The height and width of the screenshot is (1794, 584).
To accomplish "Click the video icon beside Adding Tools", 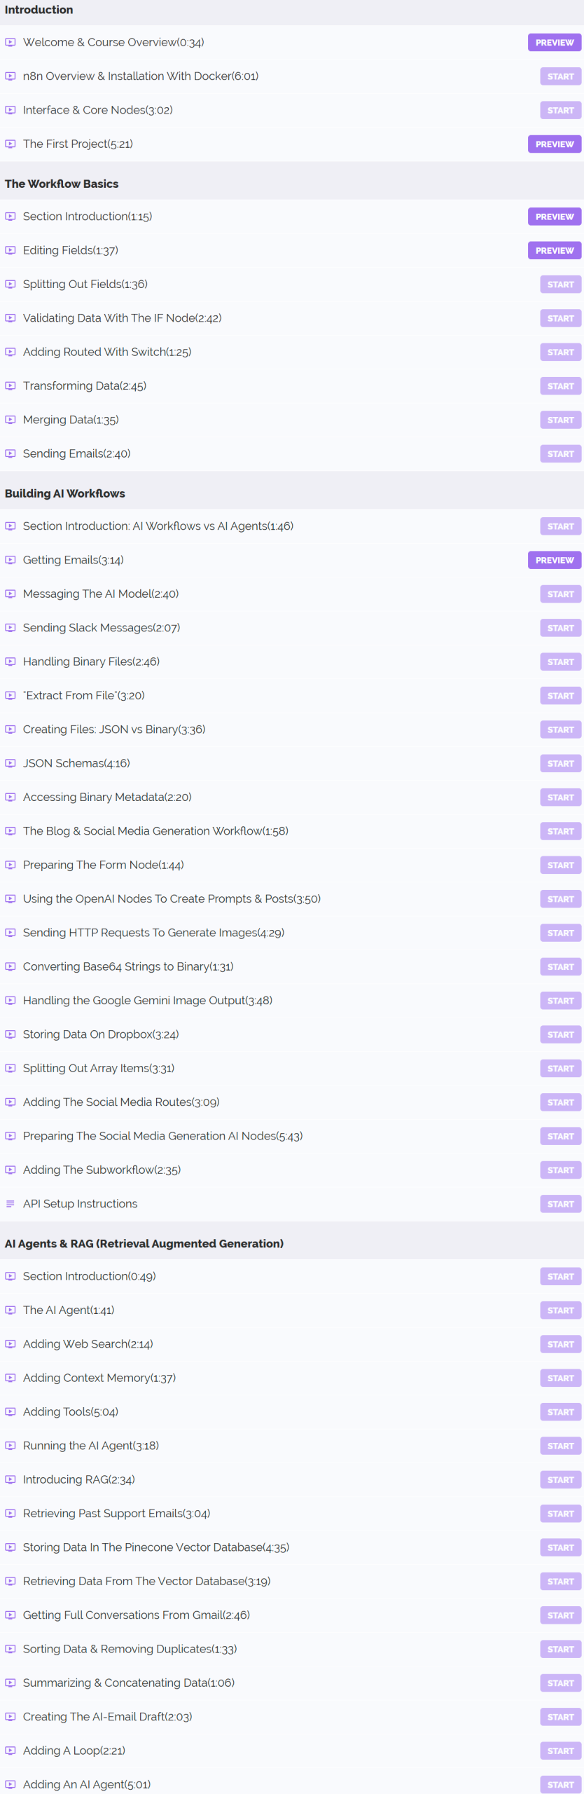I will click(11, 1412).
